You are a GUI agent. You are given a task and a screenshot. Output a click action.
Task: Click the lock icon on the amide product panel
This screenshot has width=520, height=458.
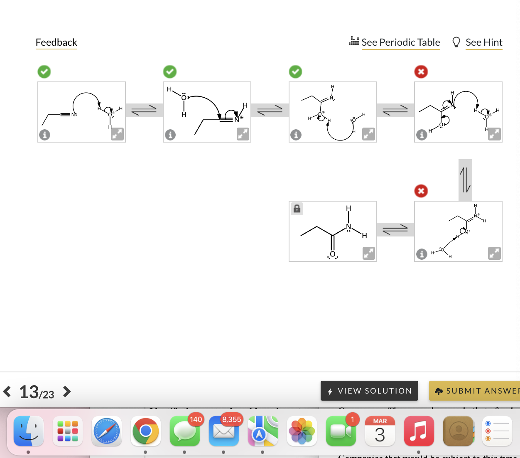click(x=297, y=209)
